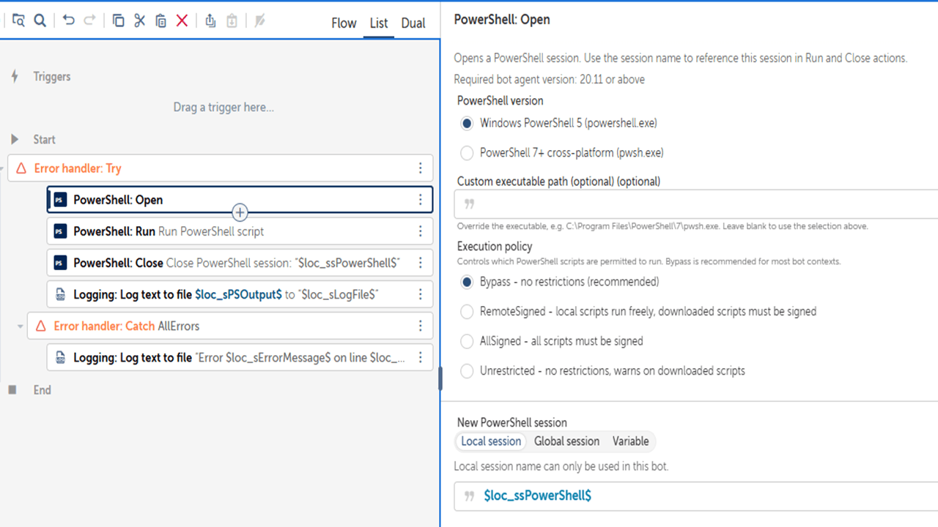Select Bypass - no restrictions execution policy
The image size is (938, 527).
pos(467,282)
